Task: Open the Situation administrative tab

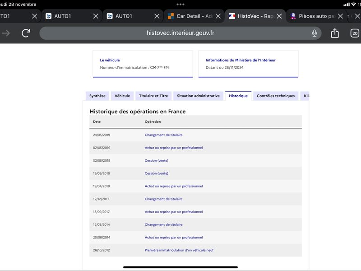Action: (198, 96)
